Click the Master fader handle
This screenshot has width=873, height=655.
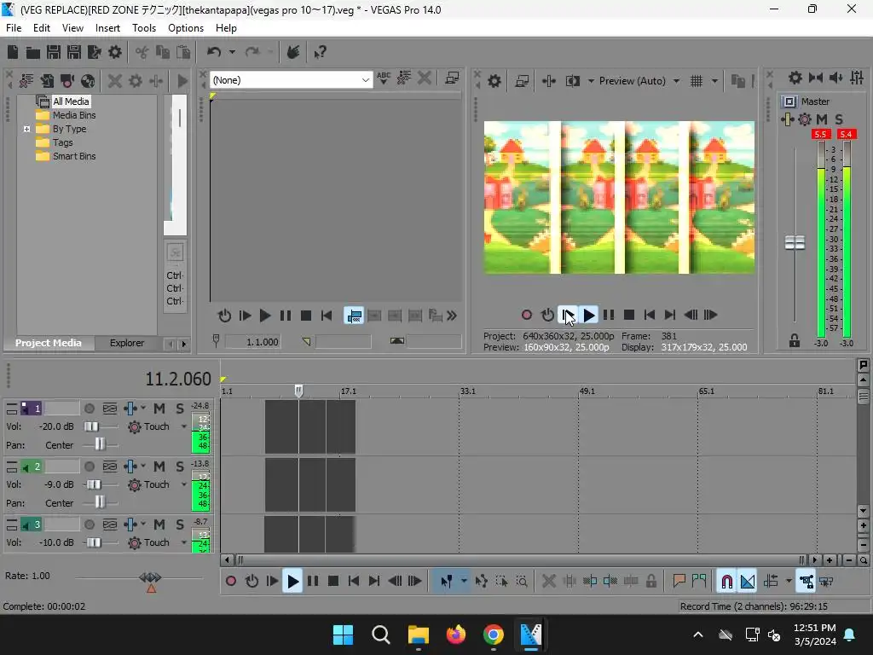pyautogui.click(x=795, y=243)
